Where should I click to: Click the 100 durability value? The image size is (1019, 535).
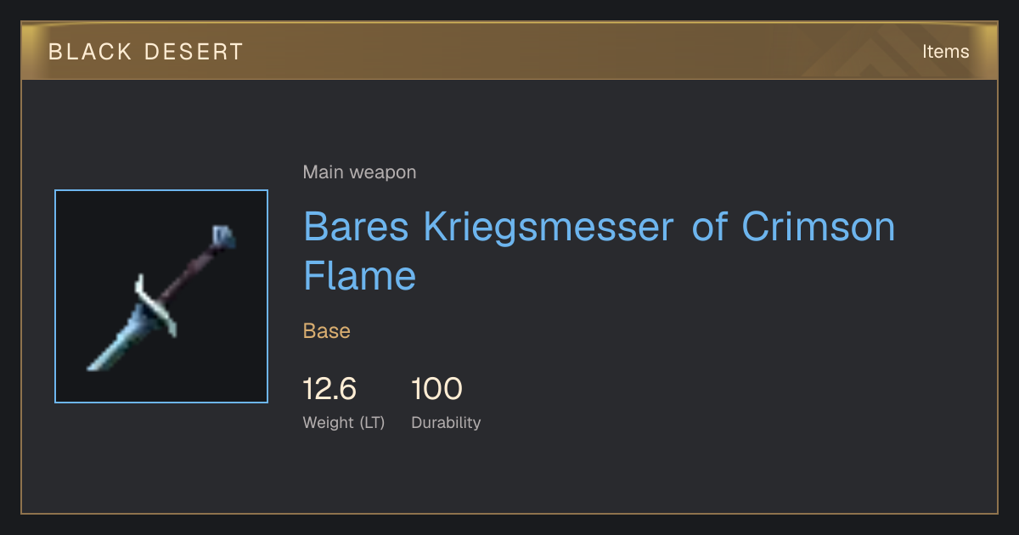coord(436,389)
